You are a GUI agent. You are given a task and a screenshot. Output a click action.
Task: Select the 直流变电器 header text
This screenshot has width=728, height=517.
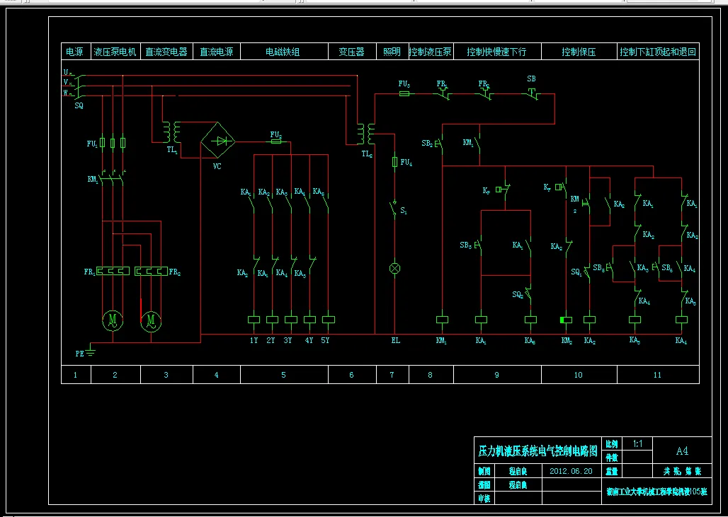(x=166, y=52)
